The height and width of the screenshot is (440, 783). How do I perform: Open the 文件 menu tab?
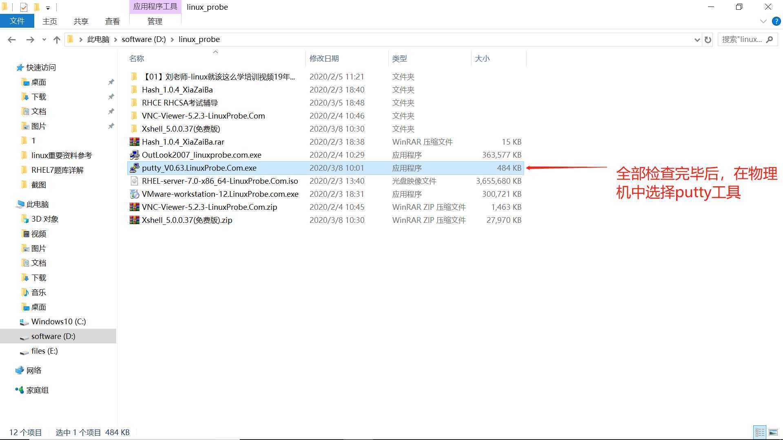pos(17,21)
